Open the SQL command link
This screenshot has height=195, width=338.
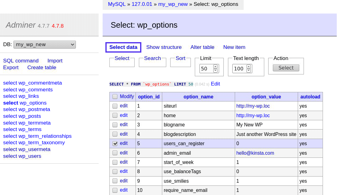[x=21, y=61]
